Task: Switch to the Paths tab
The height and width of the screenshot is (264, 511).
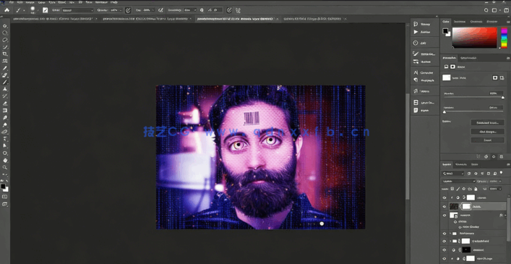Action: pos(475,164)
